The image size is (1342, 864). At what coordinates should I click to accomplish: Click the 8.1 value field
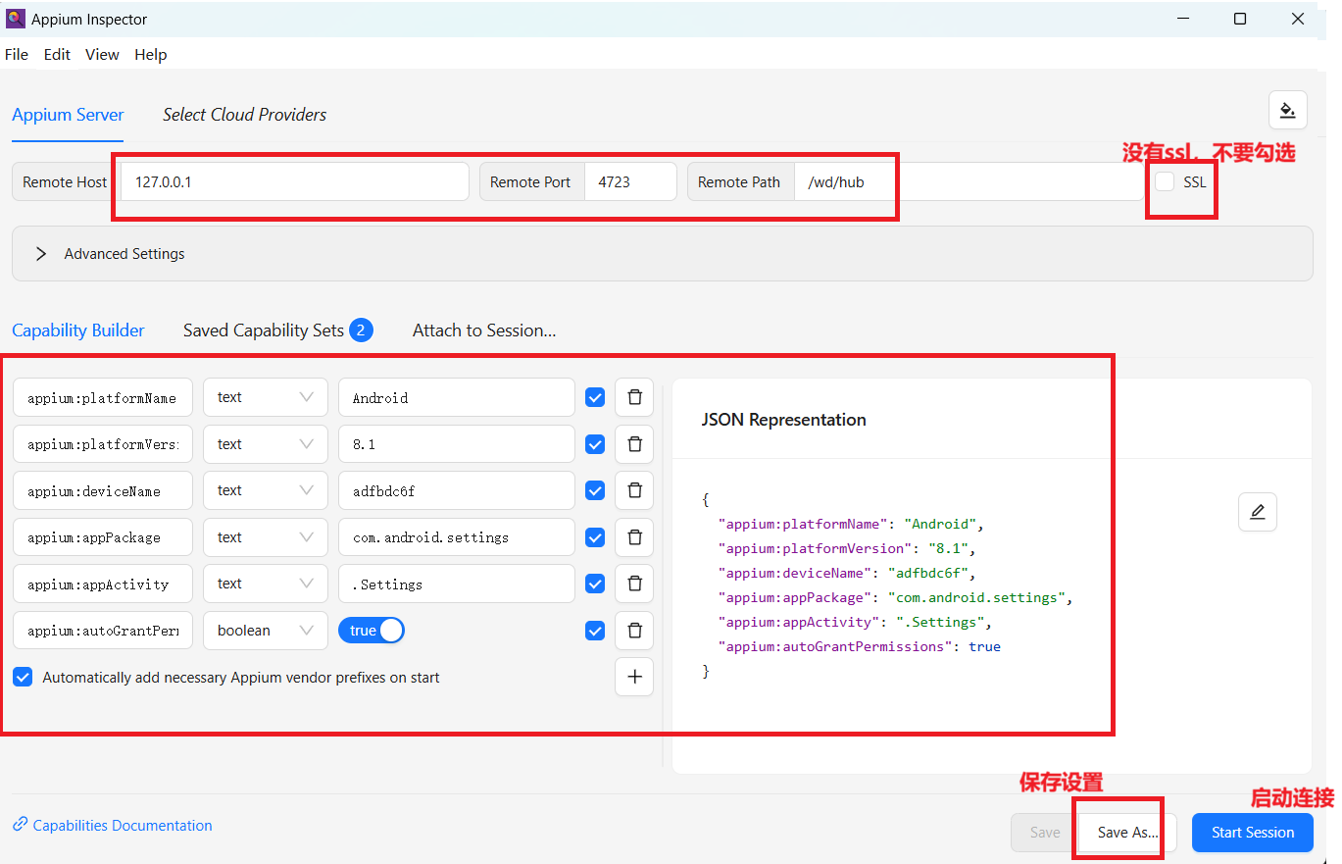(457, 444)
